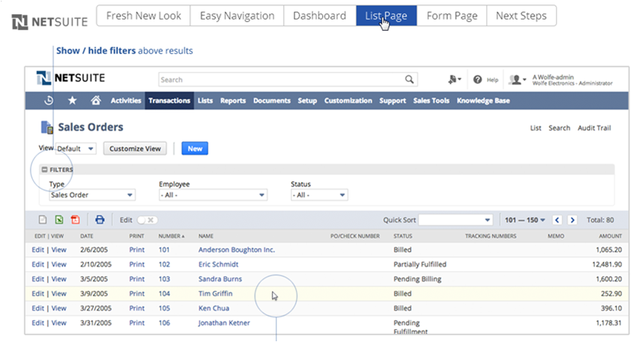
Task: Go to next page of results
Action: [572, 219]
